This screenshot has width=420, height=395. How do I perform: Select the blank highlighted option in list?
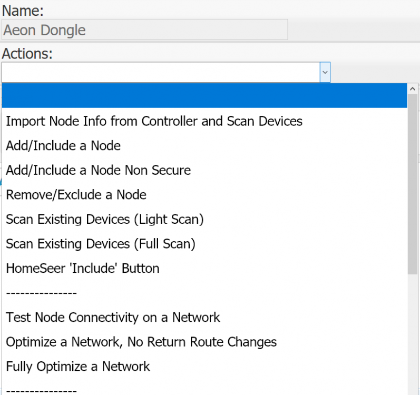pyautogui.click(x=204, y=96)
